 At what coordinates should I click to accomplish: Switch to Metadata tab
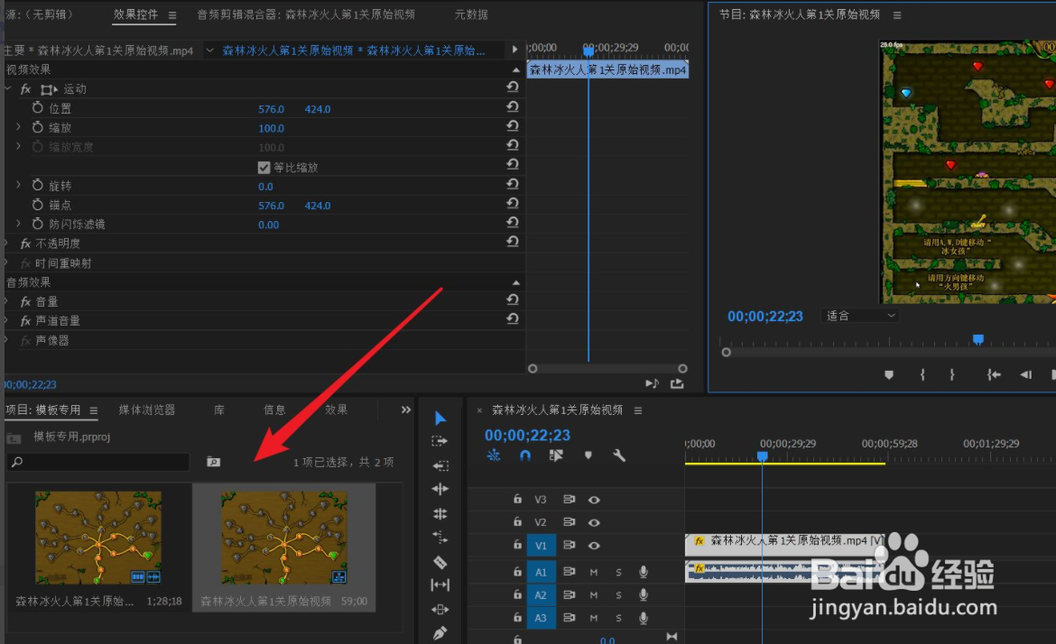471,14
